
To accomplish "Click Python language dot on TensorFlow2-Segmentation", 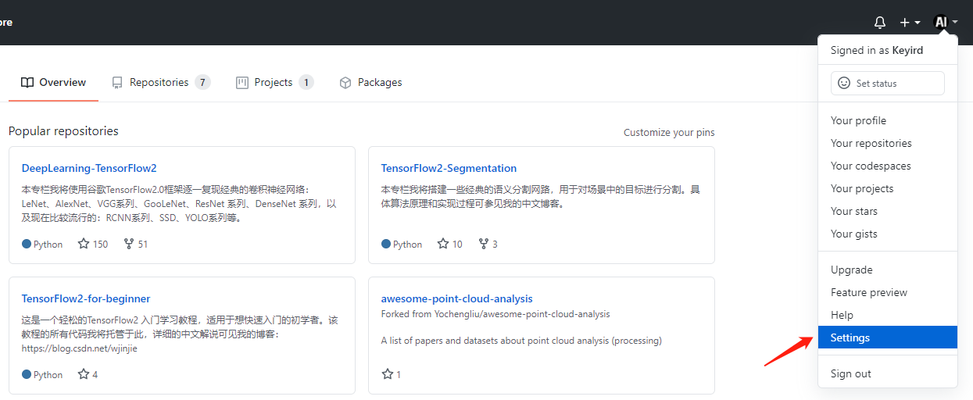I will pos(386,244).
